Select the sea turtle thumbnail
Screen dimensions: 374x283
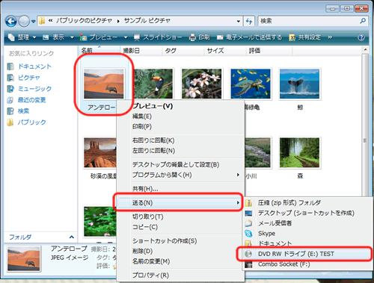pyautogui.click(x=251, y=84)
